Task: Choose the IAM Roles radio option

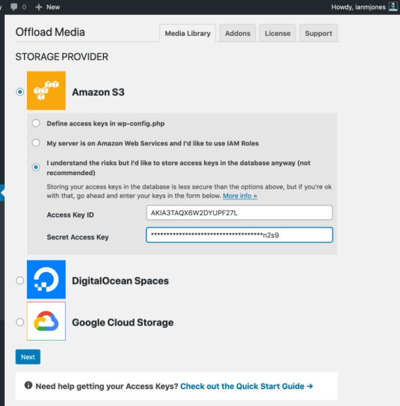Action: [x=36, y=143]
